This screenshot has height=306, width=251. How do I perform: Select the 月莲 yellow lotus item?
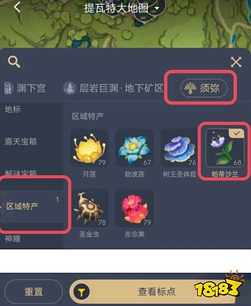(89, 153)
